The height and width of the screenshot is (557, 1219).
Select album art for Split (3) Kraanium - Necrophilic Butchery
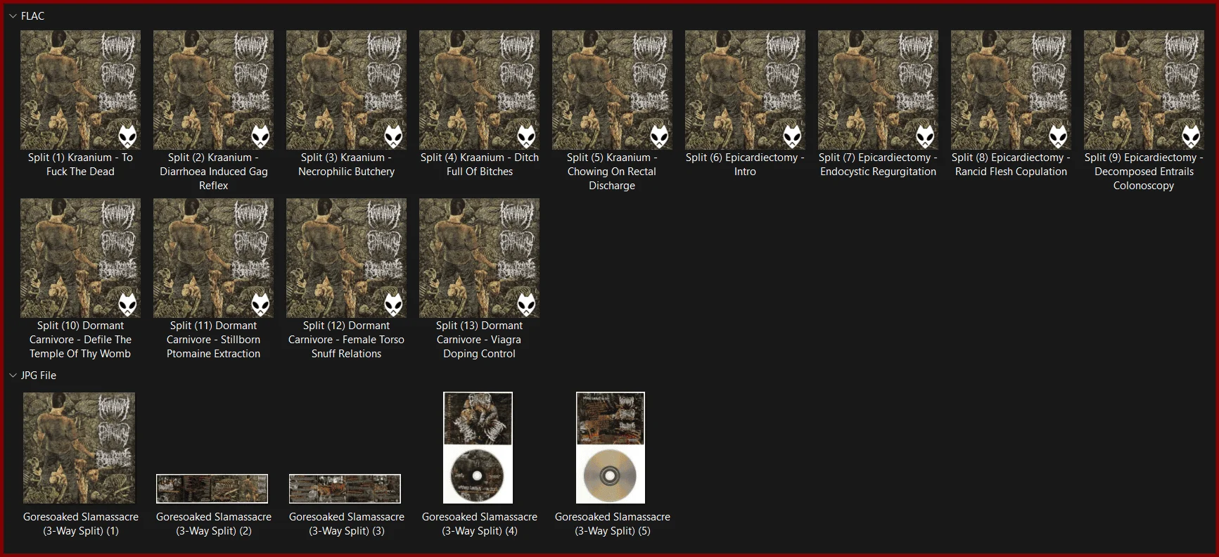(346, 90)
